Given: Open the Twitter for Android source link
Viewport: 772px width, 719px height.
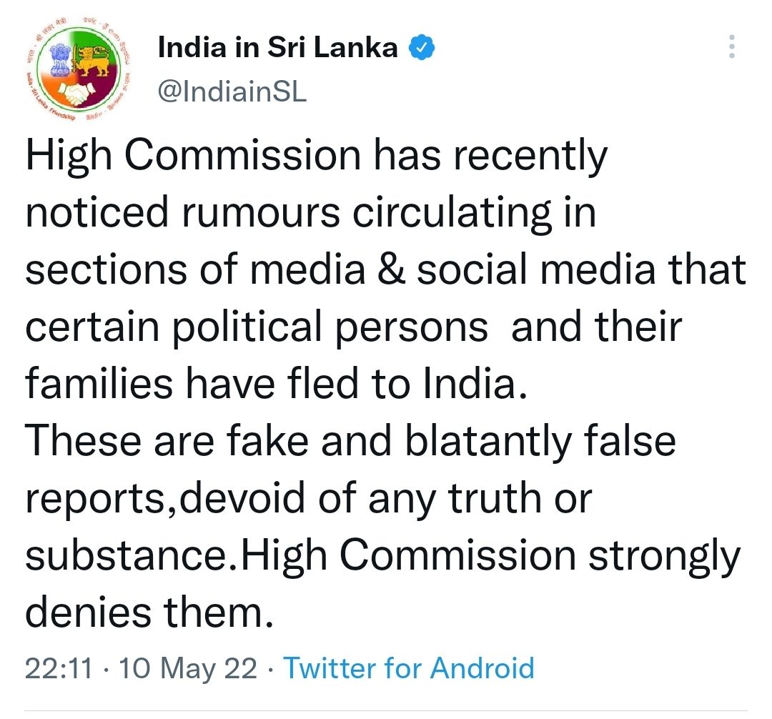Looking at the screenshot, I should point(409,668).
